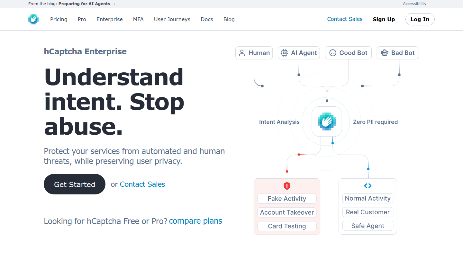Open the MFA page
The width and height of the screenshot is (463, 277).
point(138,19)
